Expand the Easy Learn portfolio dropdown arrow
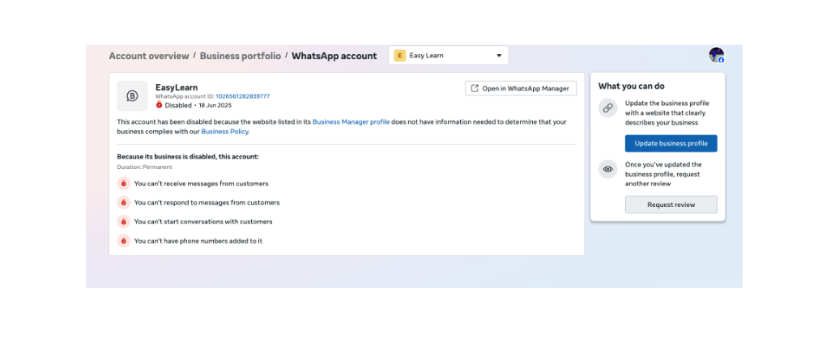Viewport: 818px width, 351px height. point(499,55)
